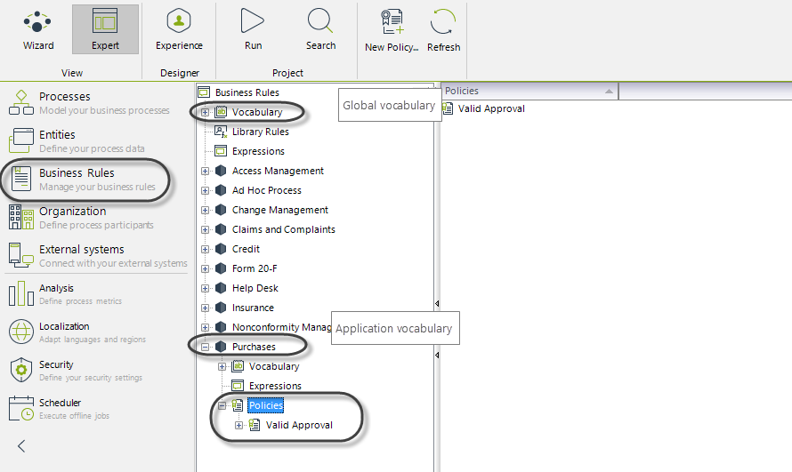The image size is (792, 472).
Task: Expand the Credit node
Action: tap(205, 249)
